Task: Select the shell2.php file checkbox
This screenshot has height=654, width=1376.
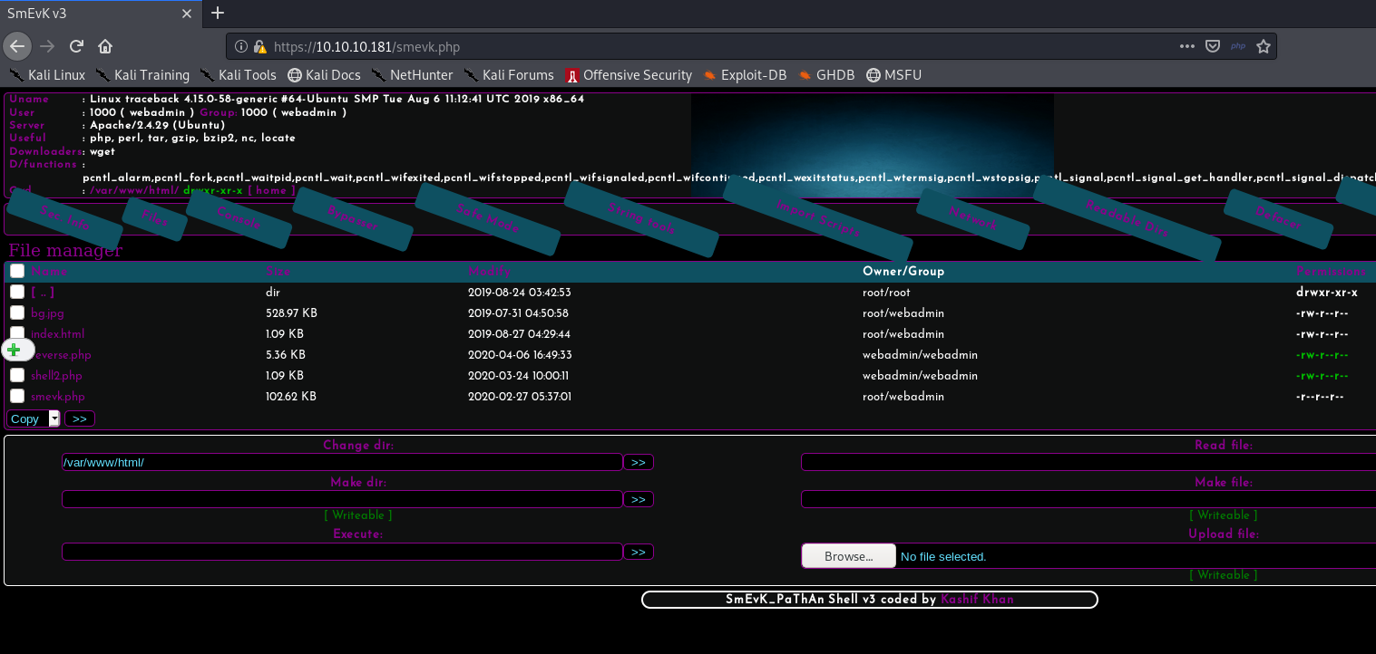Action: click(17, 376)
